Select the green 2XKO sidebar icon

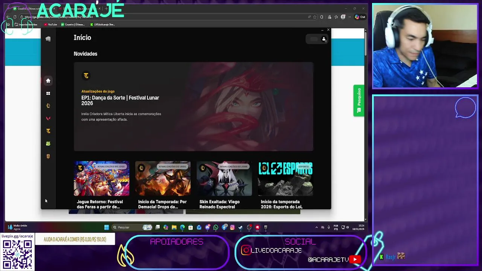tap(48, 143)
